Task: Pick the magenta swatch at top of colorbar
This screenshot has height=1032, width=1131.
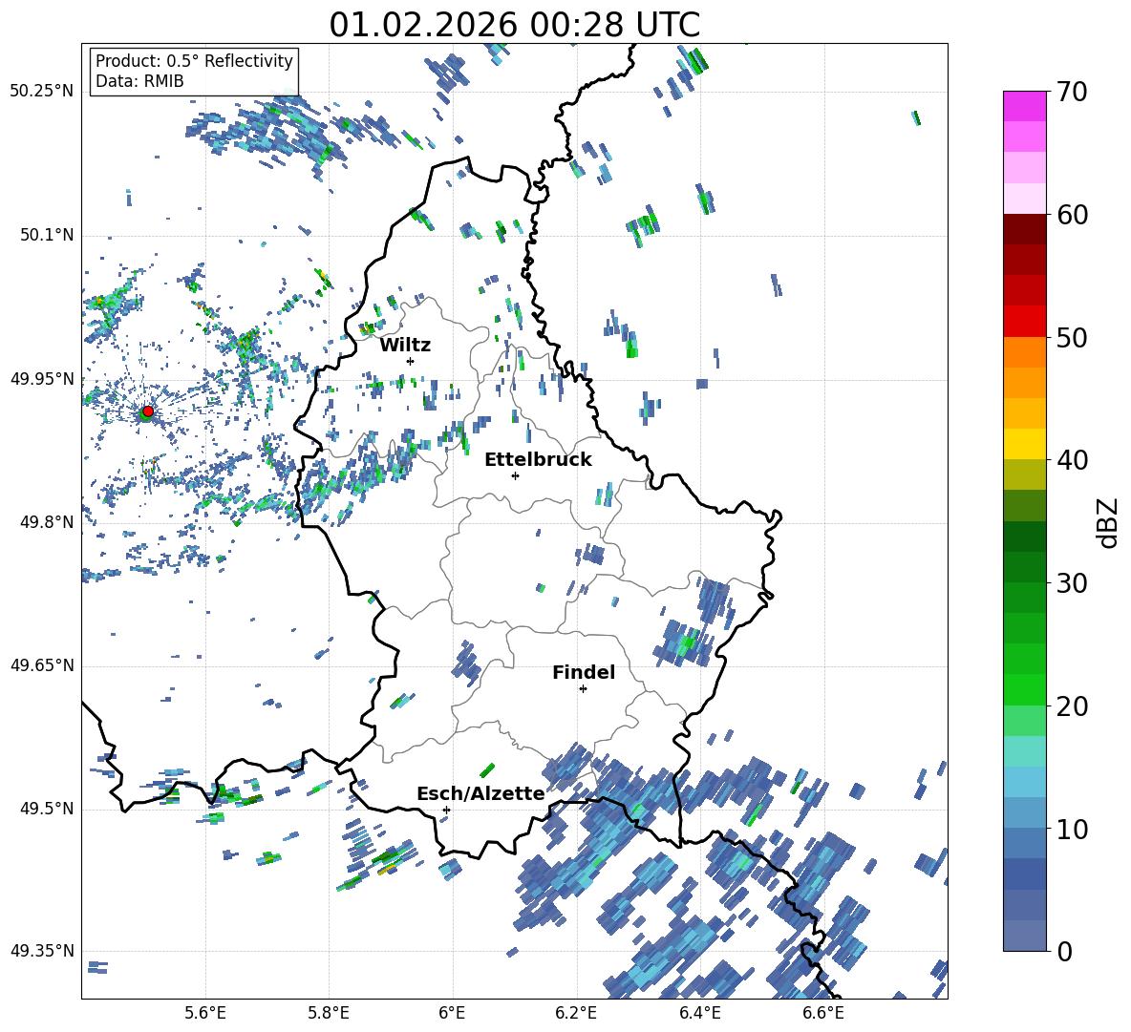Action: coord(1024,106)
